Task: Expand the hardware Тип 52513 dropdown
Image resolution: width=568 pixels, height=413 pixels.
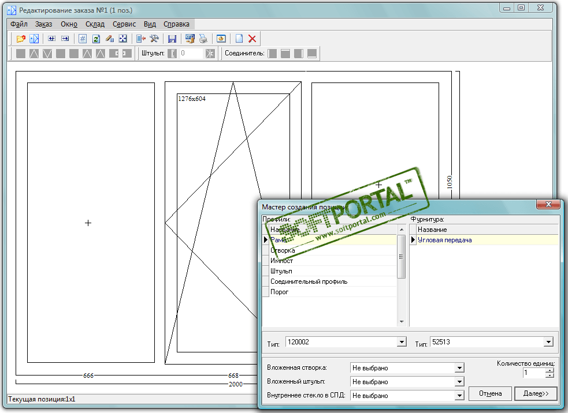Action: [x=548, y=341]
